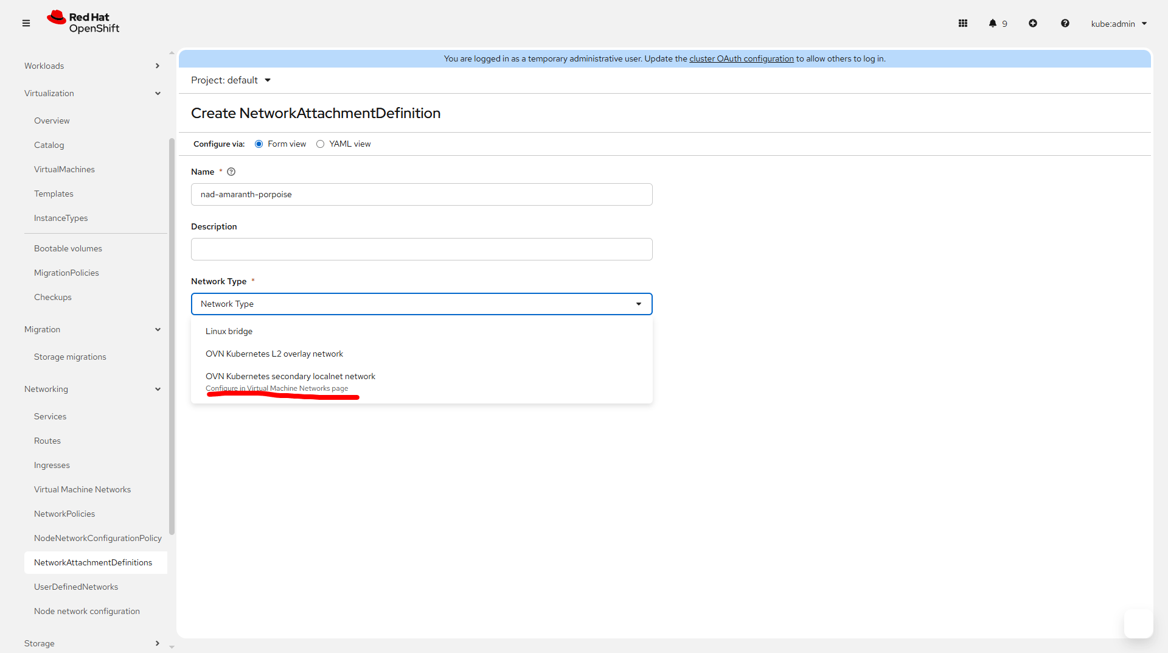This screenshot has width=1168, height=653.
Task: Open Routes in sidebar
Action: (47, 441)
